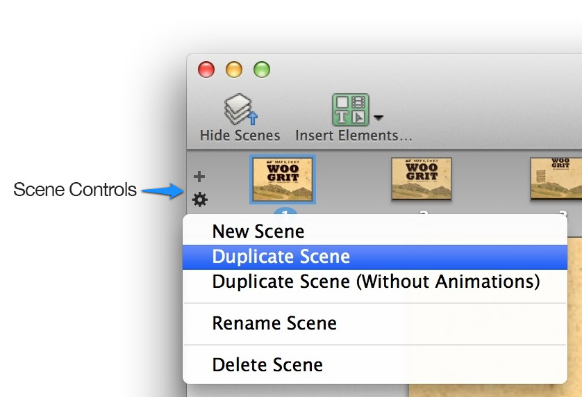582x397 pixels.
Task: Add a scene with the plus icon
Action: tap(199, 177)
